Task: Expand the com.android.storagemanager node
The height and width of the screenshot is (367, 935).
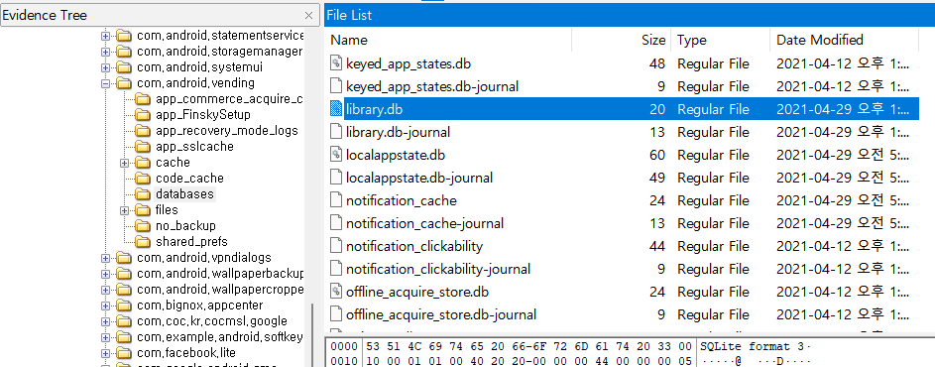Action: 106,52
